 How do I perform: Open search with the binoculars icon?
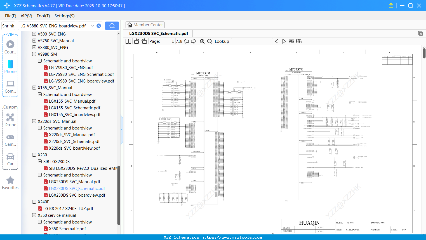[298, 41]
